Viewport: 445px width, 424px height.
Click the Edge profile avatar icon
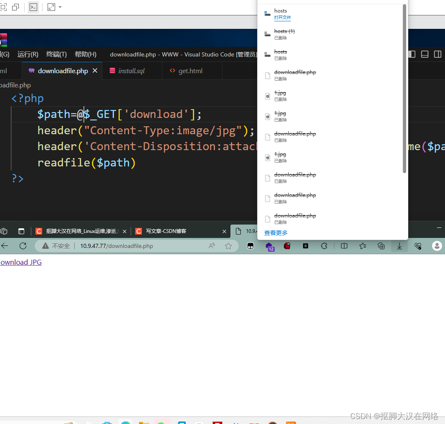click(437, 246)
